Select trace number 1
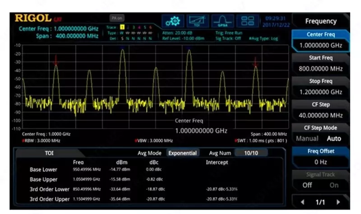The width and height of the screenshot is (361, 214). [x=122, y=27]
